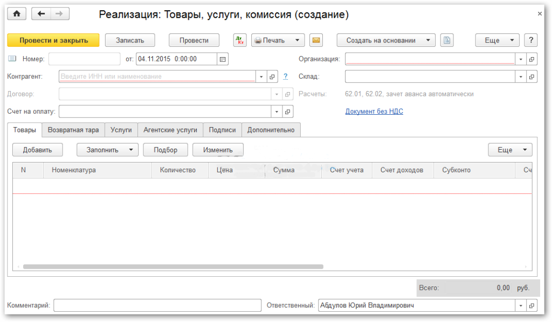This screenshot has height=322, width=552.
Task: Show the Дт/Кт postings icon
Action: point(239,40)
